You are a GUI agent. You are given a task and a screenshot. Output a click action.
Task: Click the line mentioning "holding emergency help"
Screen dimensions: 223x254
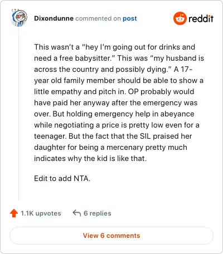(x=114, y=114)
